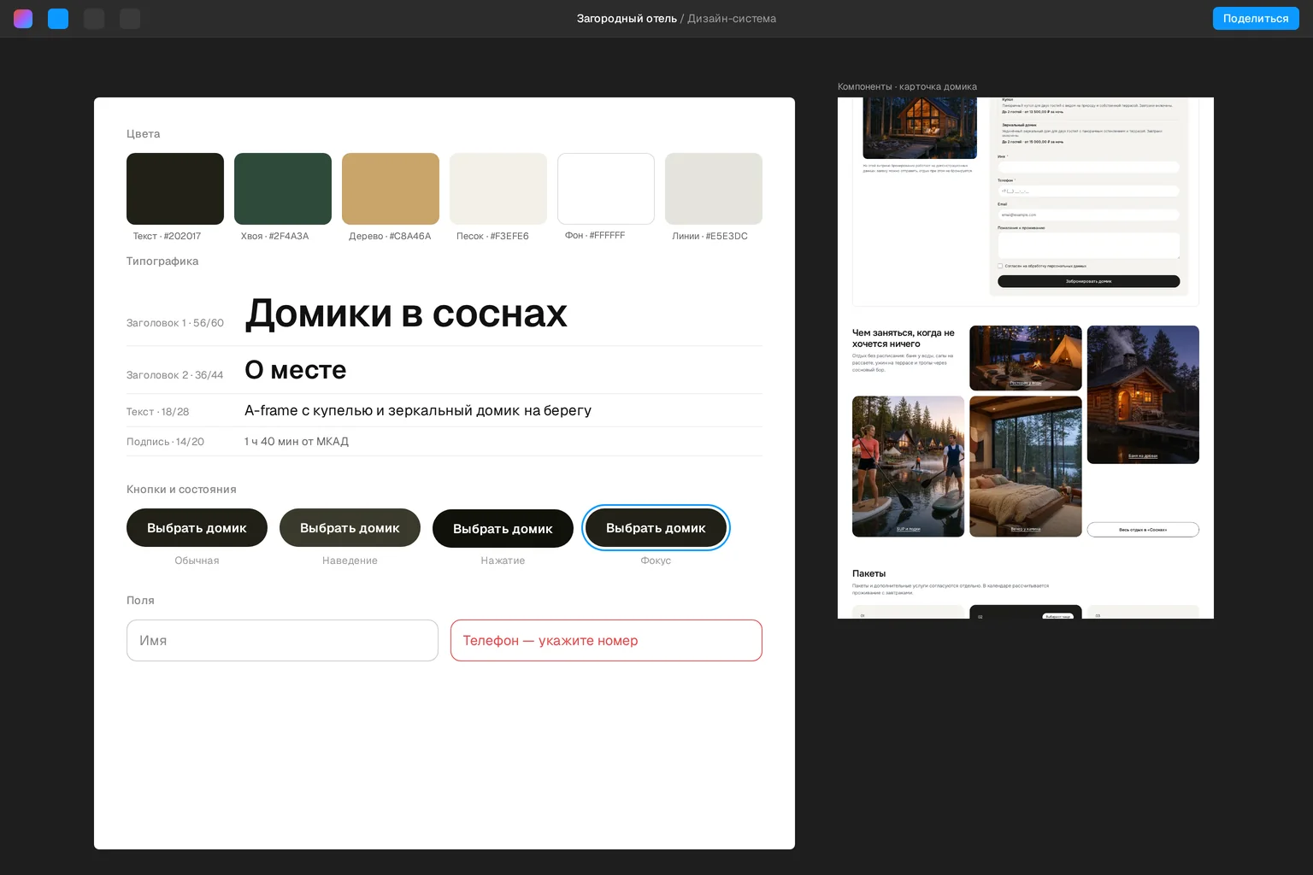Screen dimensions: 1313x875
Task: Click the Выбрать домик button labeled Нажатие
Action: pyautogui.click(x=503, y=529)
